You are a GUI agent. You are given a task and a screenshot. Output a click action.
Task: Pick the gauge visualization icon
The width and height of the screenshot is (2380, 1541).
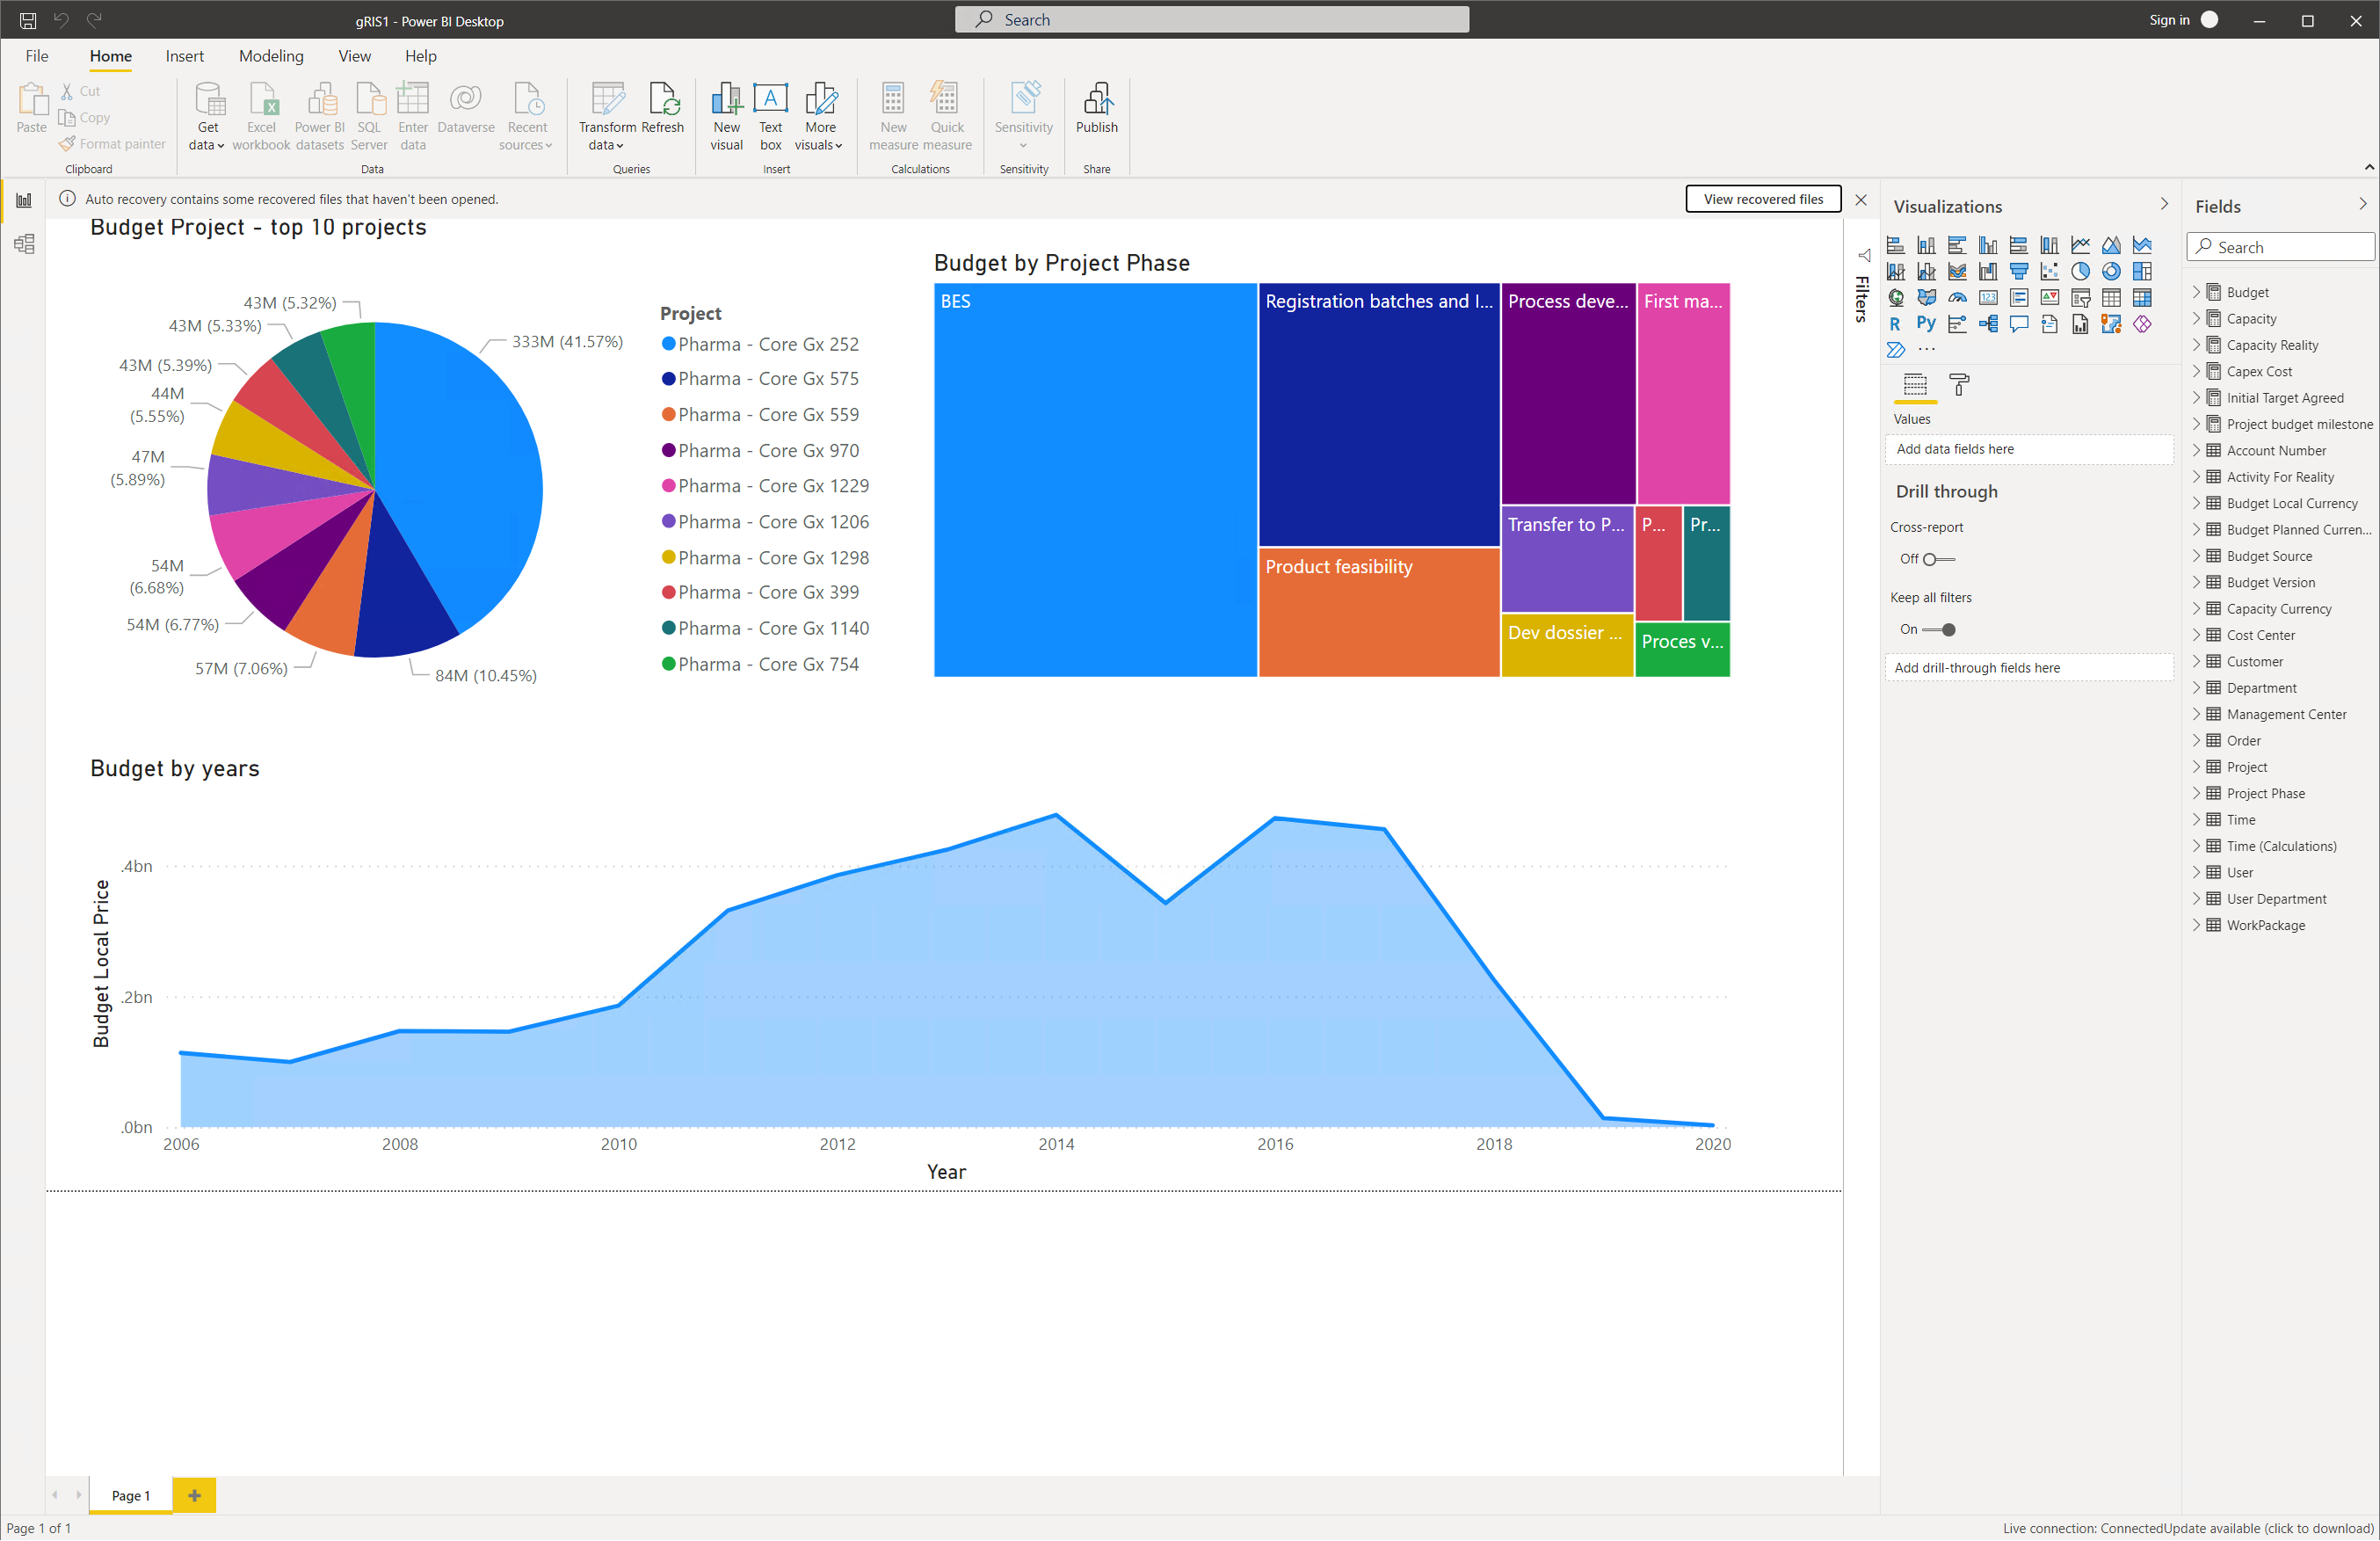pyautogui.click(x=1957, y=297)
